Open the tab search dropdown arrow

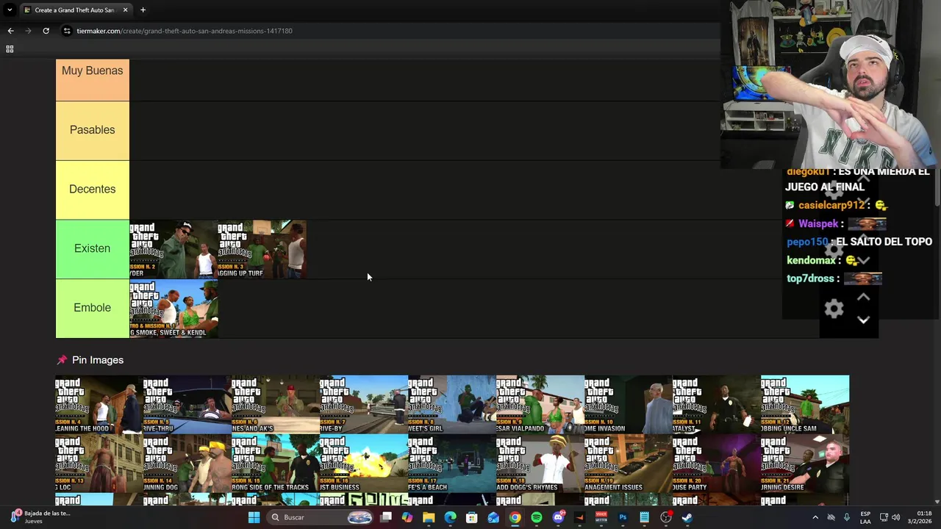[10, 10]
